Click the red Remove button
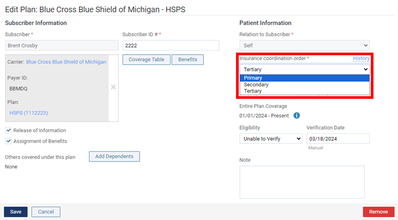398x220 pixels. [x=378, y=211]
